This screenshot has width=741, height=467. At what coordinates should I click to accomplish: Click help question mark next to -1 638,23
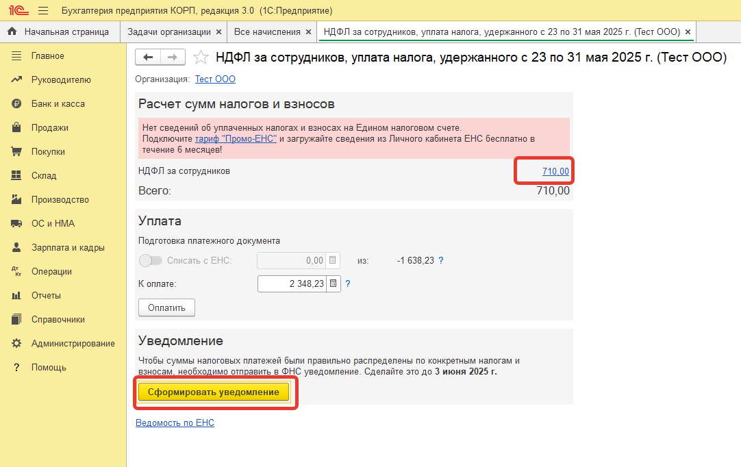(x=441, y=260)
